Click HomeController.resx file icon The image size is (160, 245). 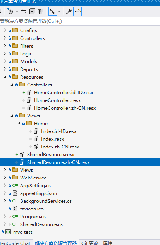coord(29,100)
